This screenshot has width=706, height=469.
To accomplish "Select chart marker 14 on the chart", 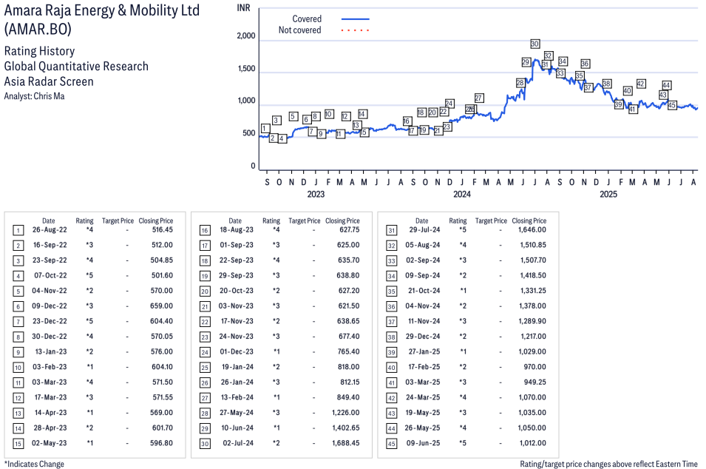I will 362,114.
